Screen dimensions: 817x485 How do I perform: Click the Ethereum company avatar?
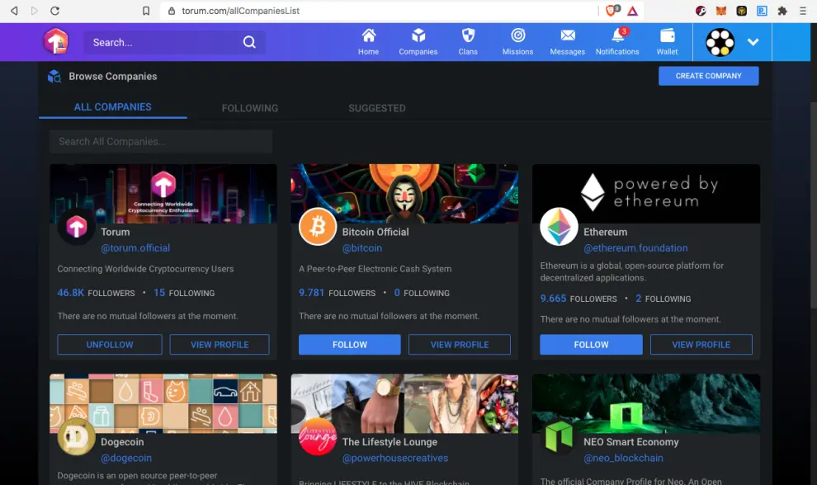tap(559, 227)
